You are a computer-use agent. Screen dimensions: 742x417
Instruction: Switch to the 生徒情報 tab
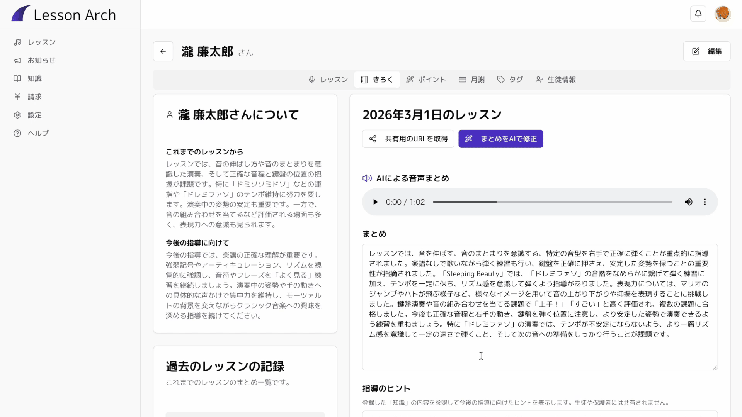click(555, 80)
